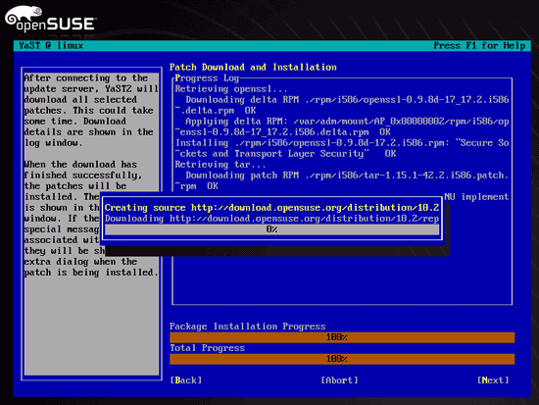Click the Package Installation Progress bar
539x405 pixels.
pyautogui.click(x=342, y=337)
